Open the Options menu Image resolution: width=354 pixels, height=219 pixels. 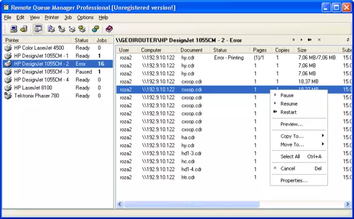click(85, 18)
